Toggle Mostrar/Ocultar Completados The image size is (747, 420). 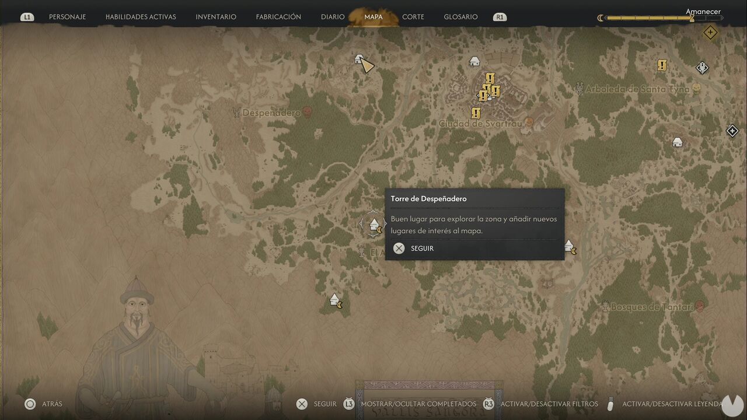[x=410, y=404]
